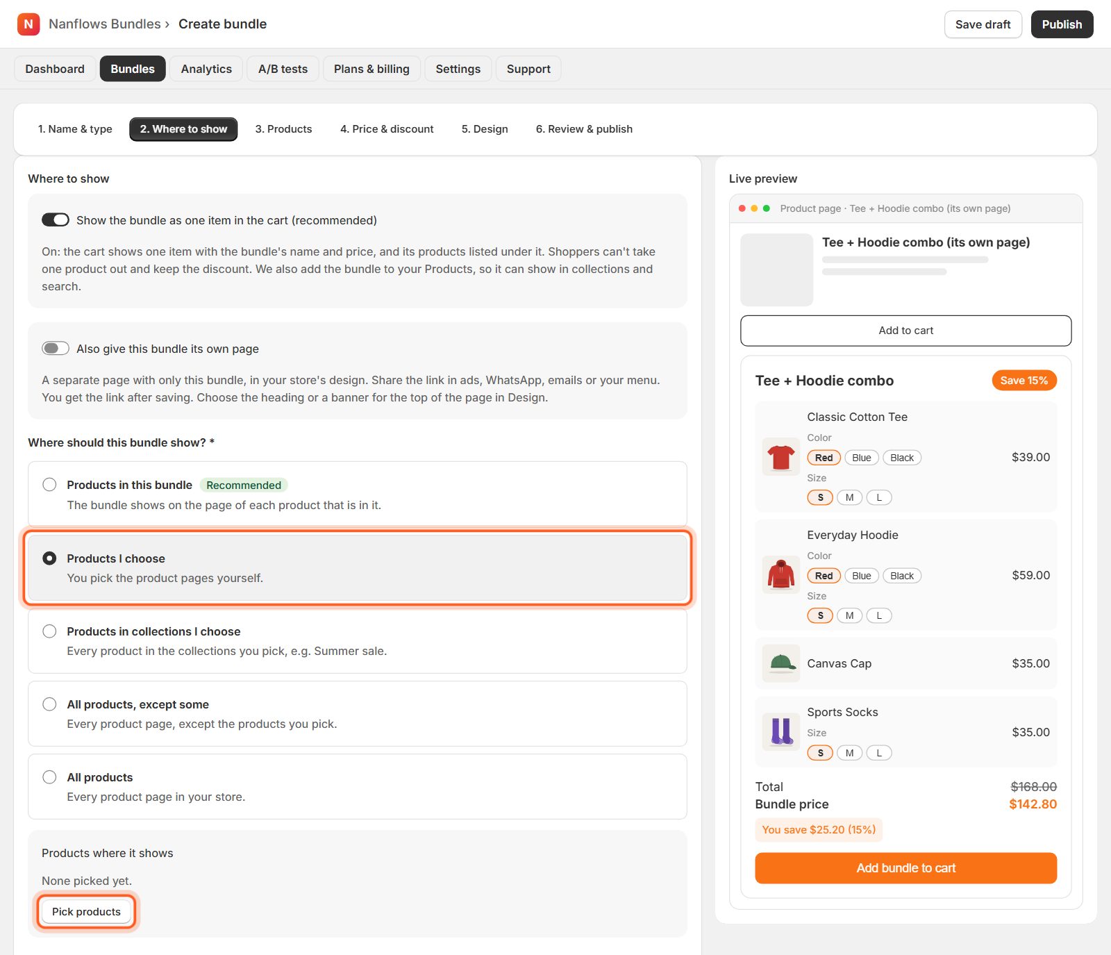Select size M for Everyday Hoodie
1111x955 pixels.
850,615
